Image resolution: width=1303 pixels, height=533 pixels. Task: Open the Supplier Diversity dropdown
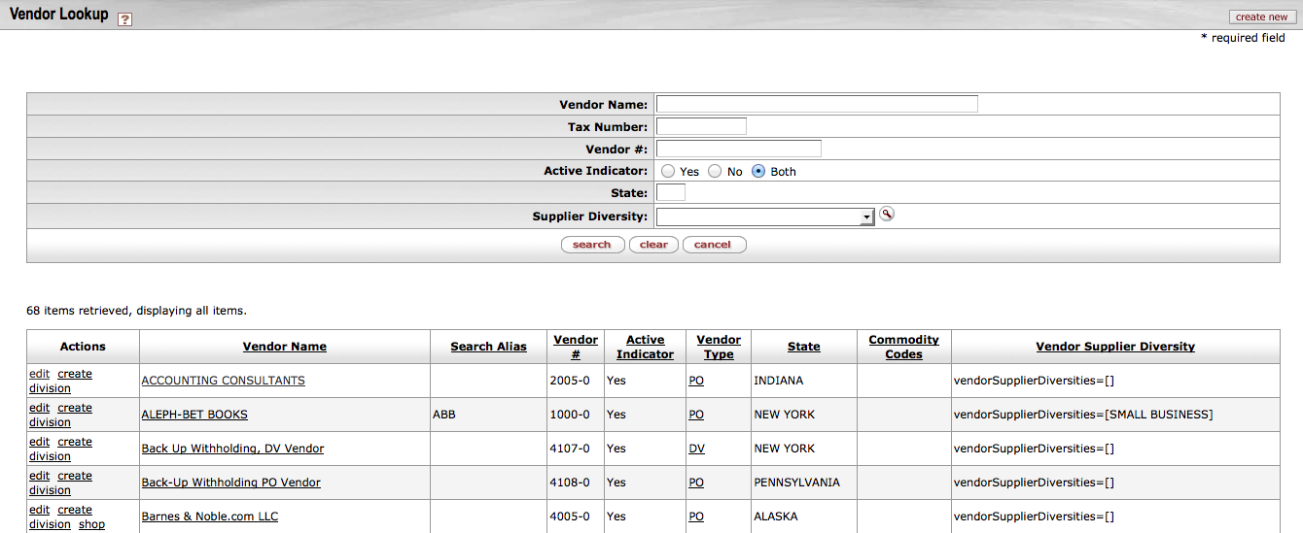[x=765, y=217]
